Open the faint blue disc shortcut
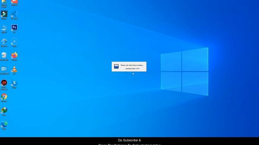 tap(14, 41)
